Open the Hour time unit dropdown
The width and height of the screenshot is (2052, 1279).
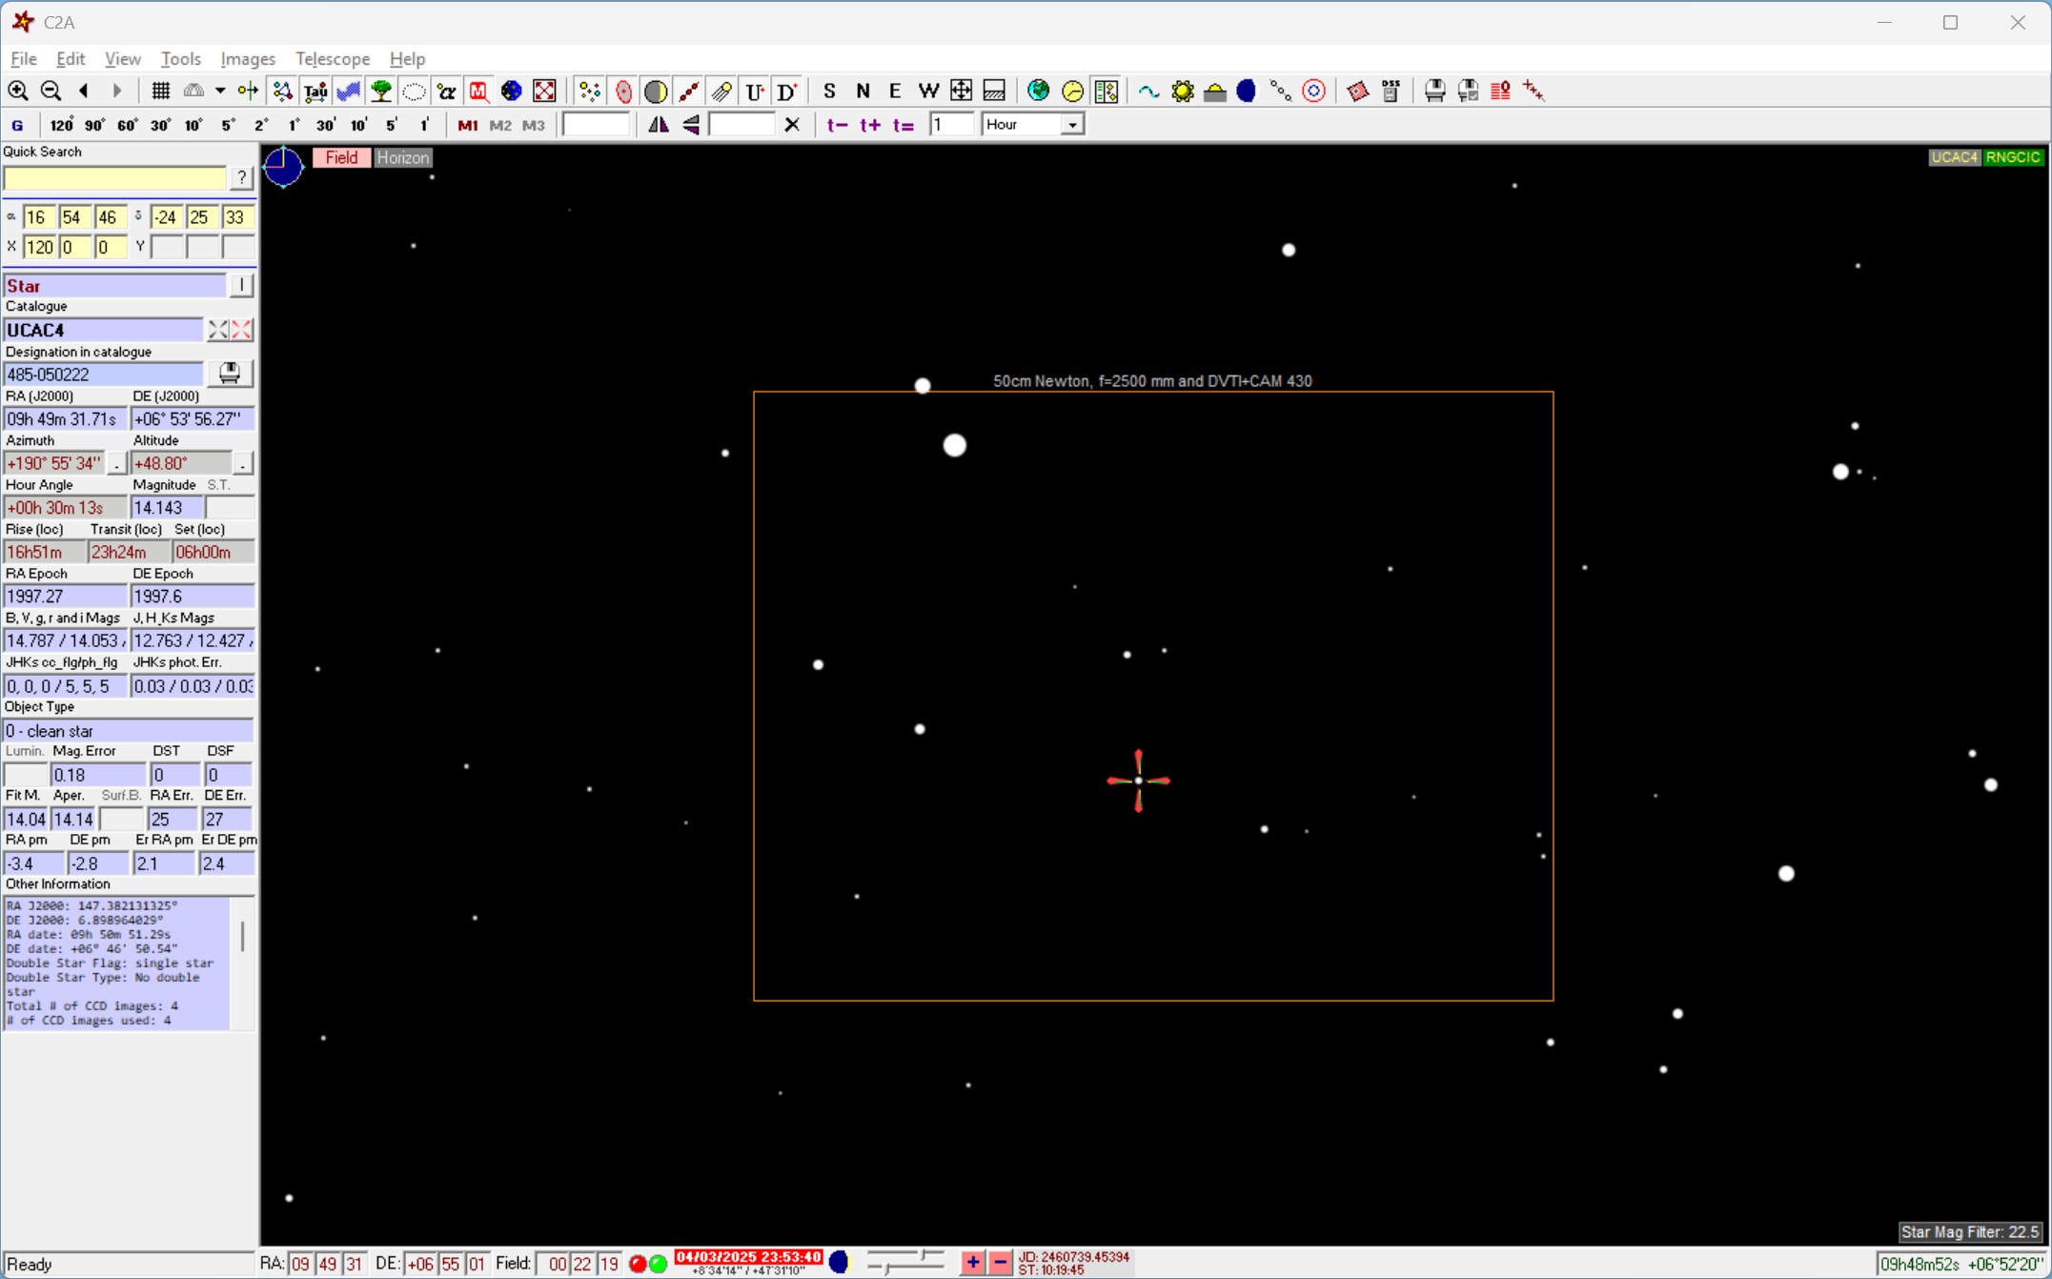(x=1073, y=125)
